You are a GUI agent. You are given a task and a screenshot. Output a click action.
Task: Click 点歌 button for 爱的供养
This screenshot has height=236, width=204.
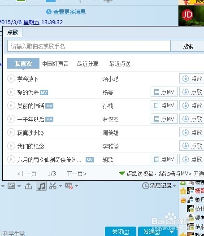coord(191,92)
